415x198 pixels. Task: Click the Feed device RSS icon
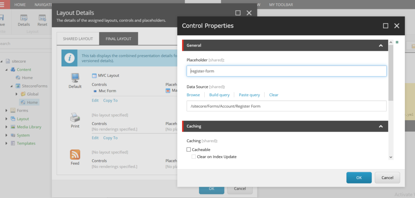point(75,154)
